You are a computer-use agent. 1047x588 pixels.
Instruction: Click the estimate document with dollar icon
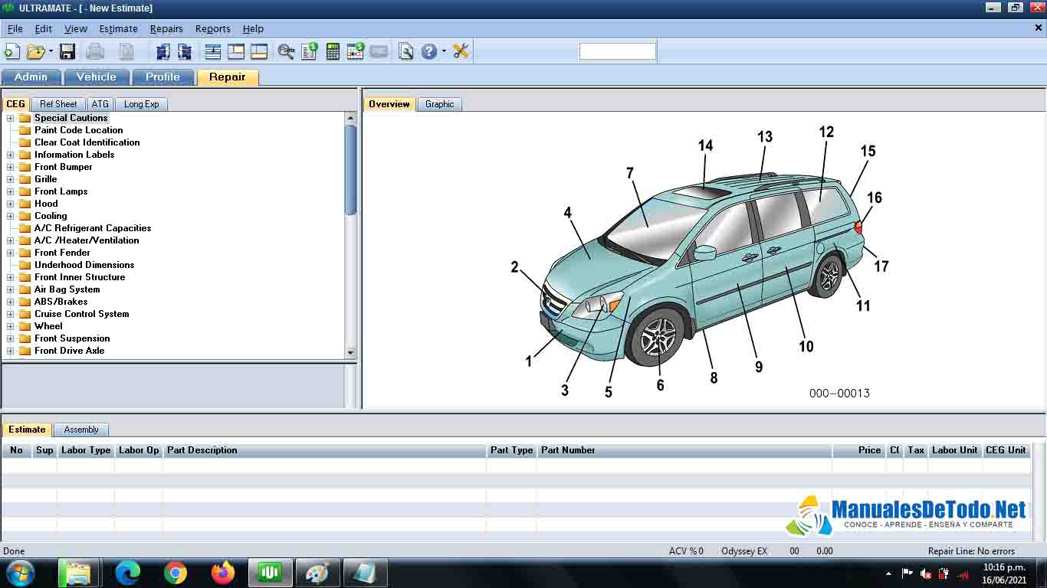(309, 51)
